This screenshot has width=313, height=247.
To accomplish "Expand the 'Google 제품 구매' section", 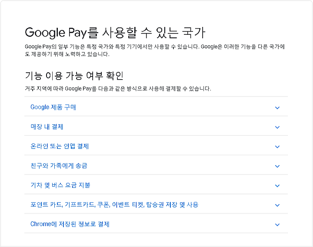I will pos(156,107).
